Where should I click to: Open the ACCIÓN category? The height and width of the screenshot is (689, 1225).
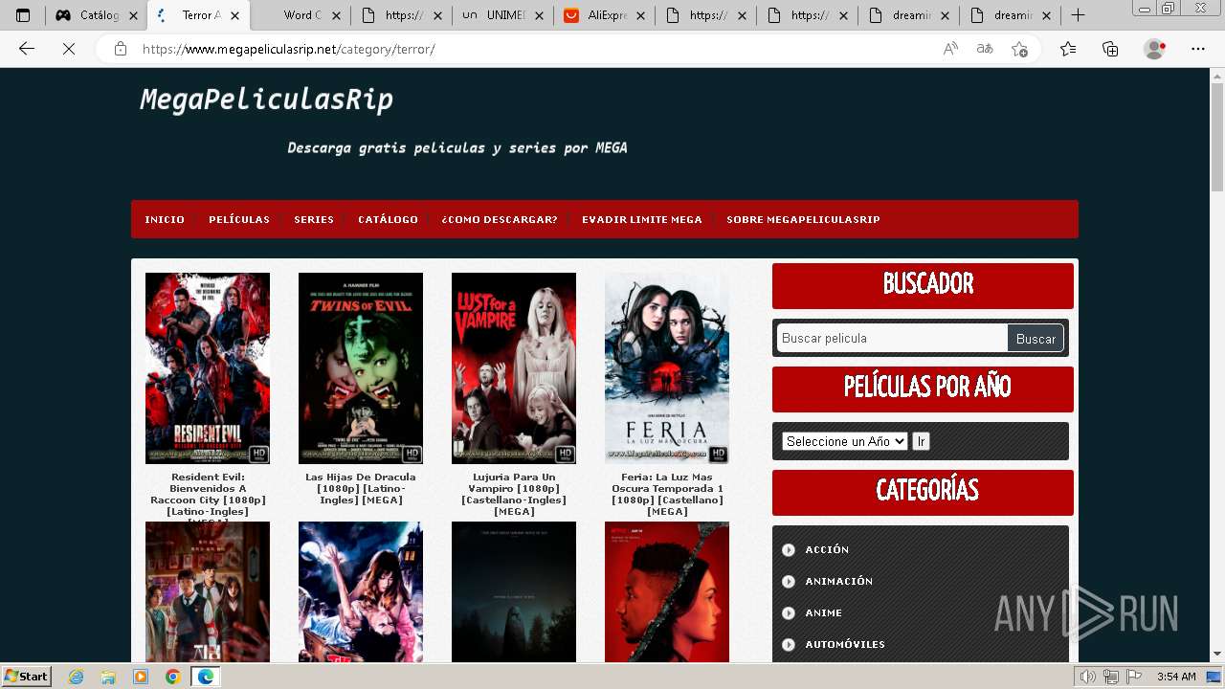pos(827,549)
